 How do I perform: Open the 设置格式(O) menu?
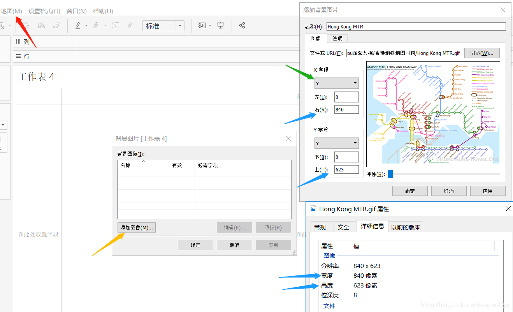[44, 11]
